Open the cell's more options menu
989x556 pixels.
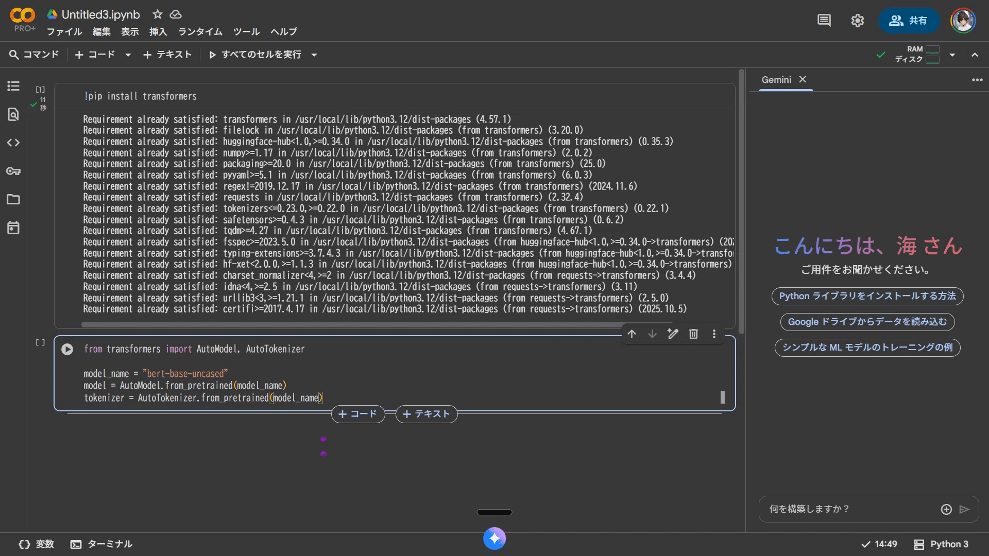click(x=714, y=334)
